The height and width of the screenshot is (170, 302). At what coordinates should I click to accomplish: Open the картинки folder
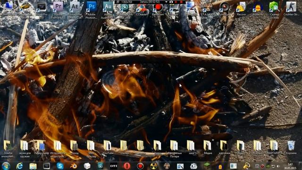point(225,147)
